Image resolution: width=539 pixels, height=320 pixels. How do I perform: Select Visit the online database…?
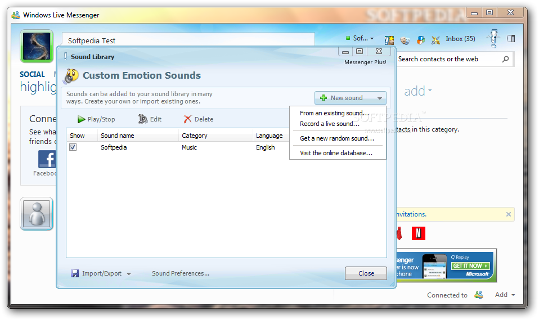(336, 153)
